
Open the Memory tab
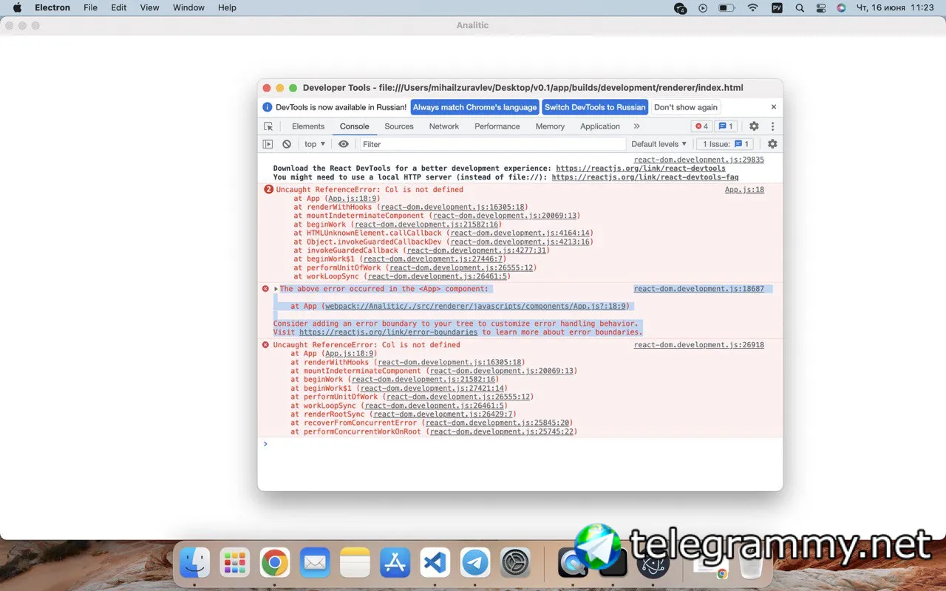550,126
